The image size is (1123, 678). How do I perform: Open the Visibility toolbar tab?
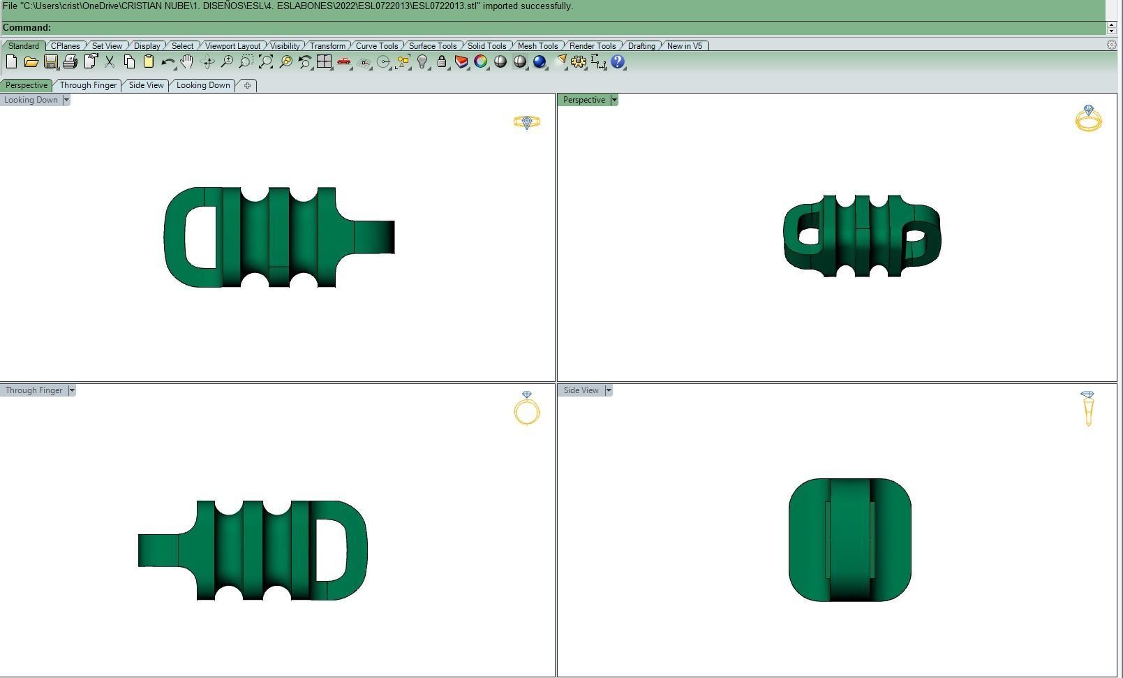click(x=285, y=46)
